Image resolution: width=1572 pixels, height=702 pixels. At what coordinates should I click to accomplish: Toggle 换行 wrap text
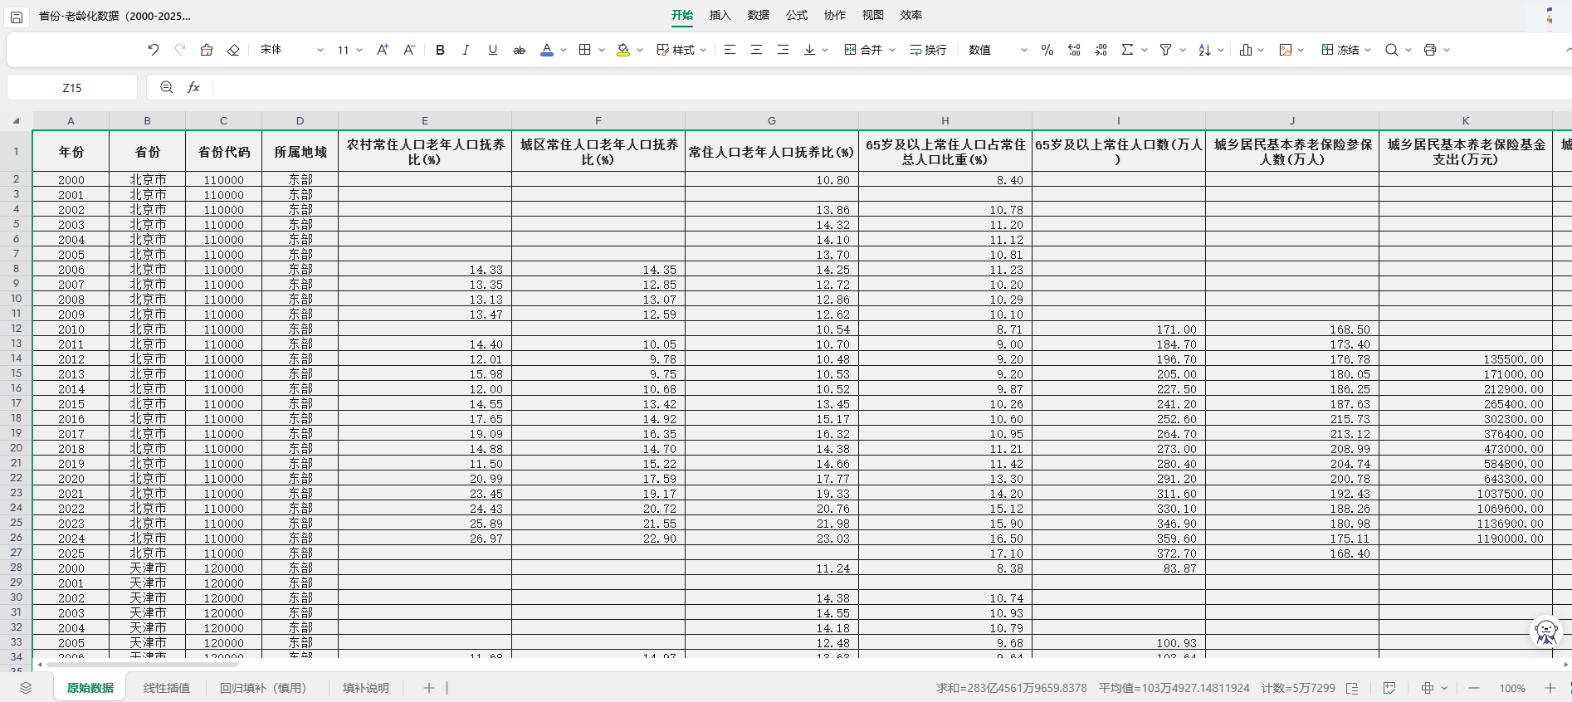coord(928,50)
